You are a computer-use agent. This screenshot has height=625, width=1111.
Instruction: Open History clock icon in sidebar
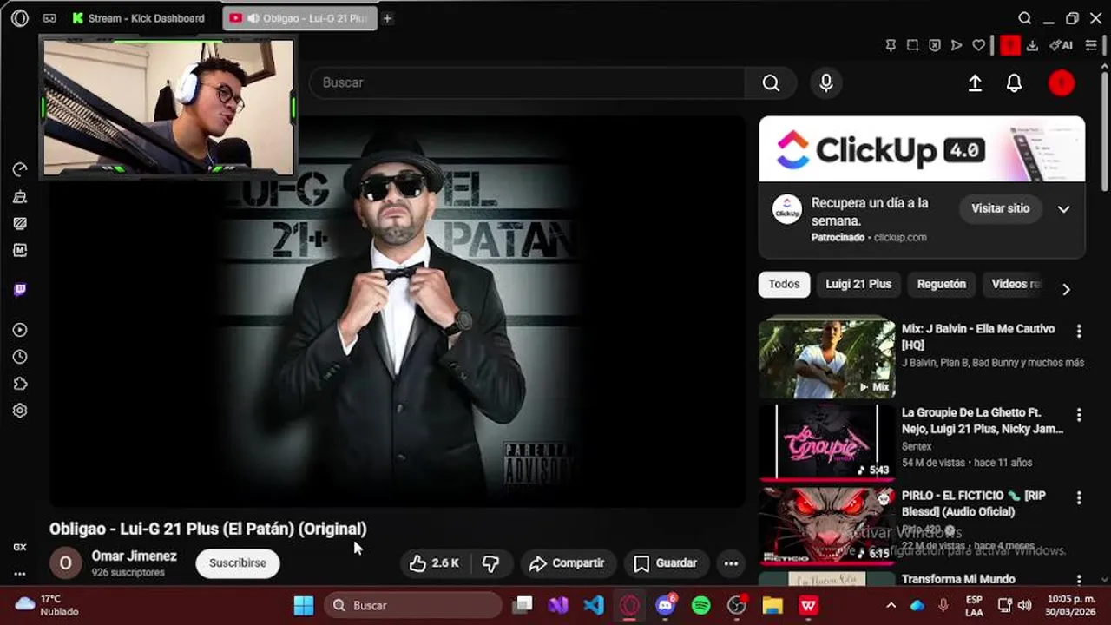click(x=20, y=357)
